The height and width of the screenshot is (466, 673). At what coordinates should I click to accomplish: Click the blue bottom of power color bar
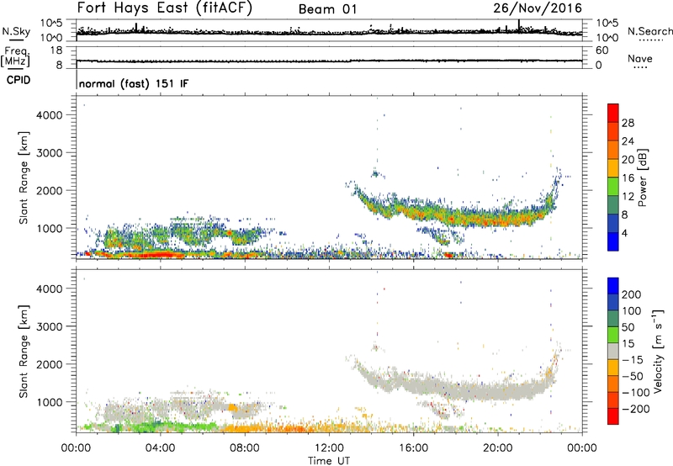point(613,242)
